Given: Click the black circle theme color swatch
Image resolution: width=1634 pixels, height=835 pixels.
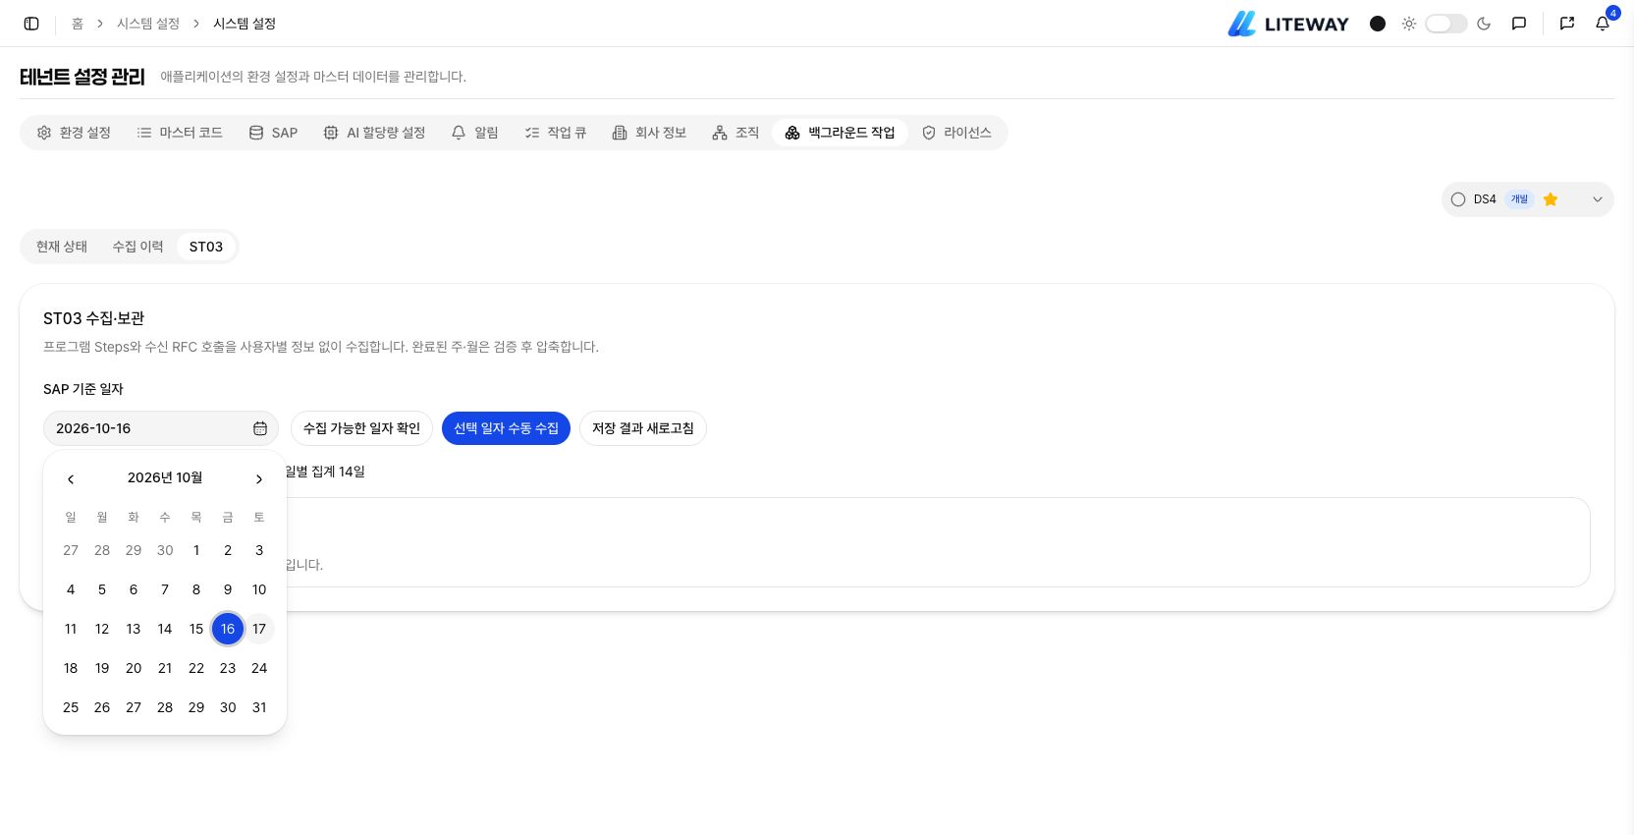Looking at the screenshot, I should (x=1378, y=24).
